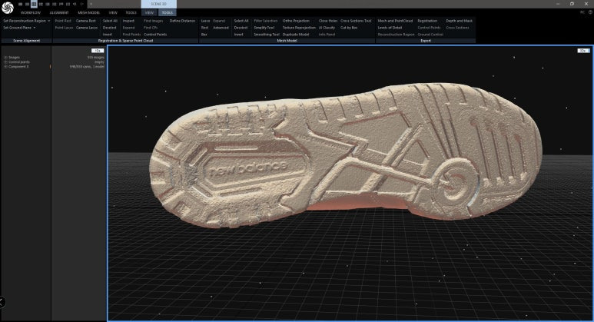Click Levels of Detail export

(x=390, y=28)
